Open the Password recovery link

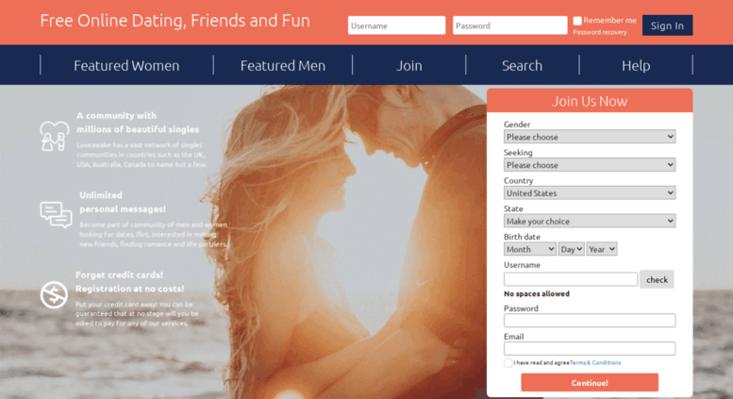point(600,32)
